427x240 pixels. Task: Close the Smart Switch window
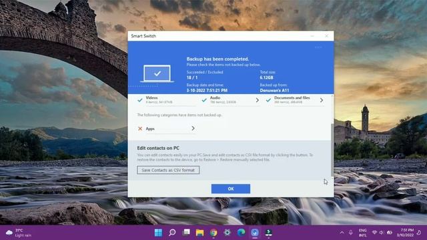[326, 36]
